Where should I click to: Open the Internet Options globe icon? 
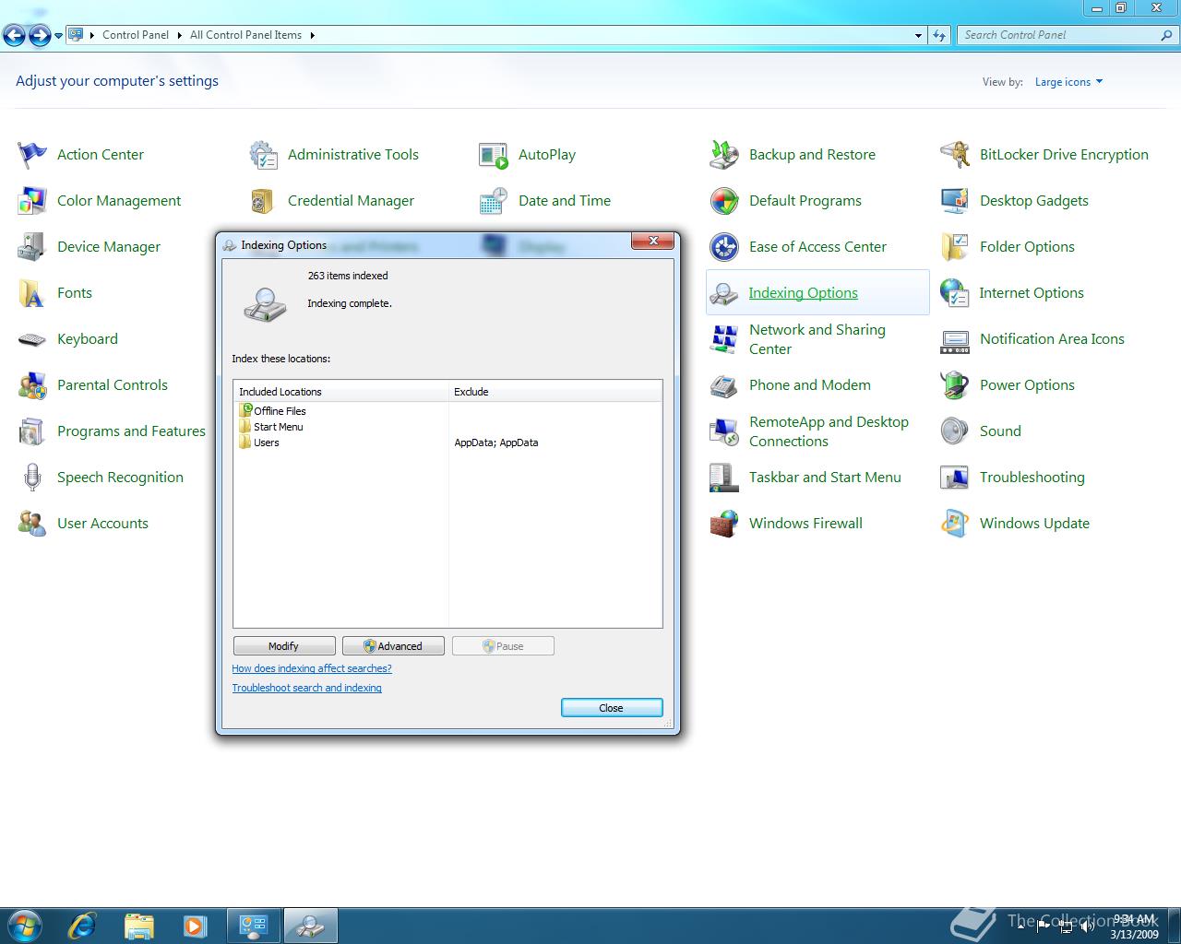click(955, 293)
